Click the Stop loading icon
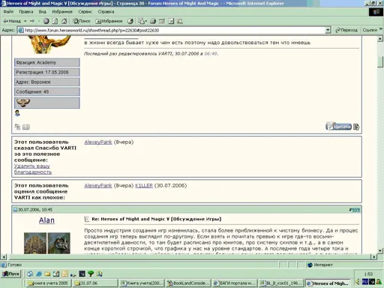 tap(46, 21)
